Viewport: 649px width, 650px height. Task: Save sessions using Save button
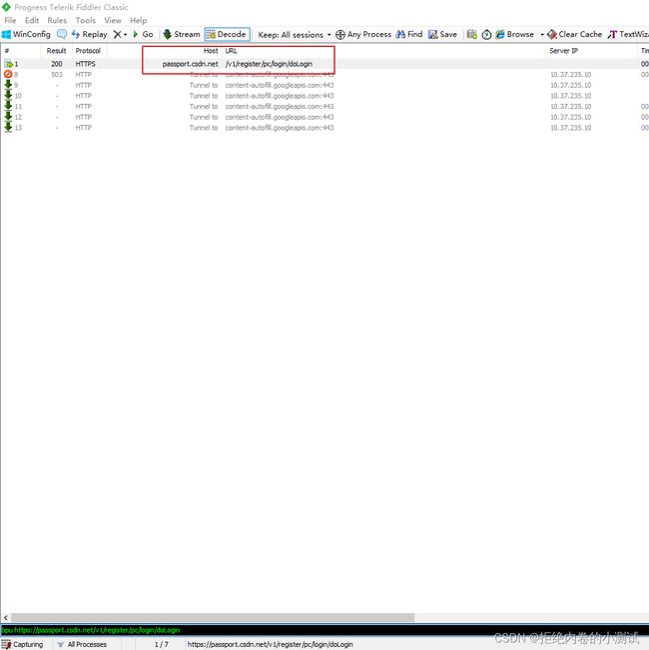tap(442, 34)
